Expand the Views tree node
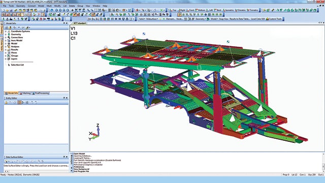325x183 pixels. click(x=6, y=53)
